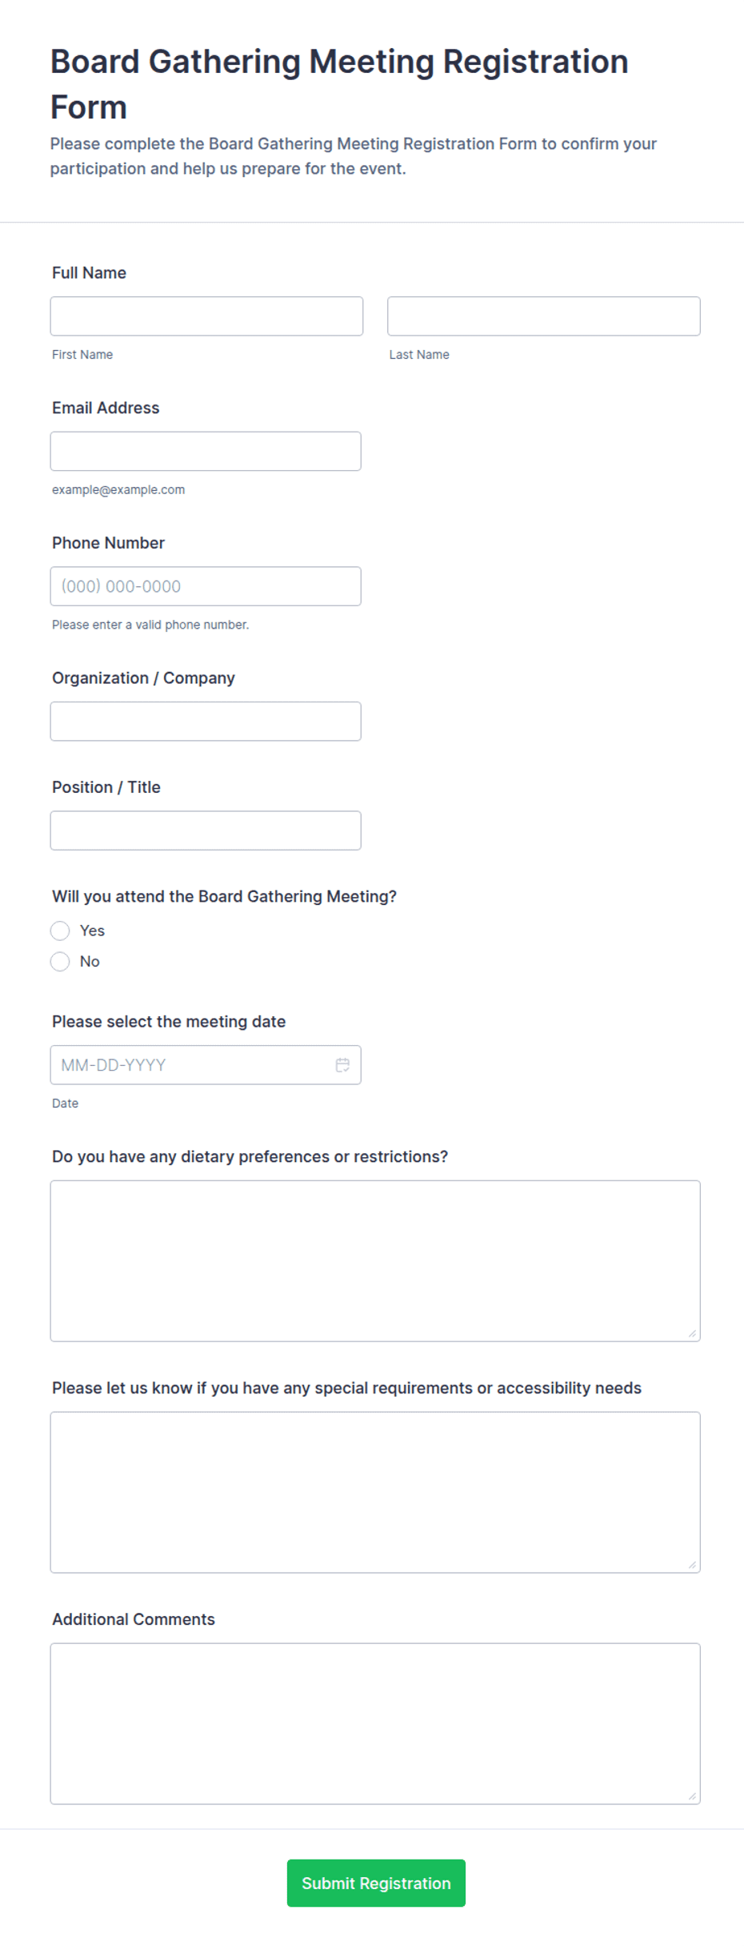Click the Phone Number input field
The image size is (744, 1946).
(x=206, y=586)
